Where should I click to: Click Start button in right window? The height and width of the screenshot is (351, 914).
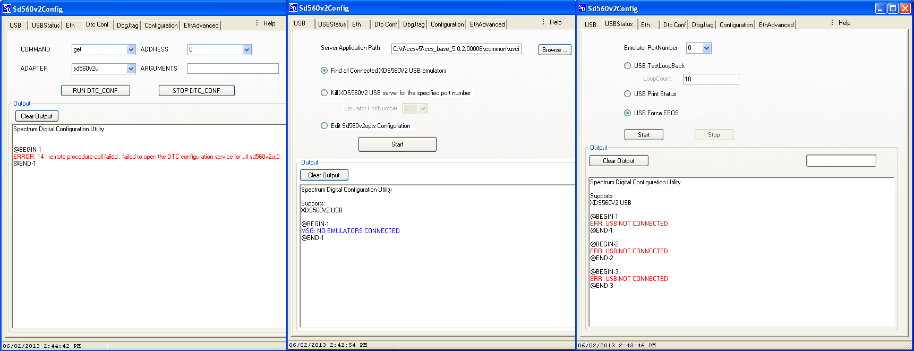644,135
